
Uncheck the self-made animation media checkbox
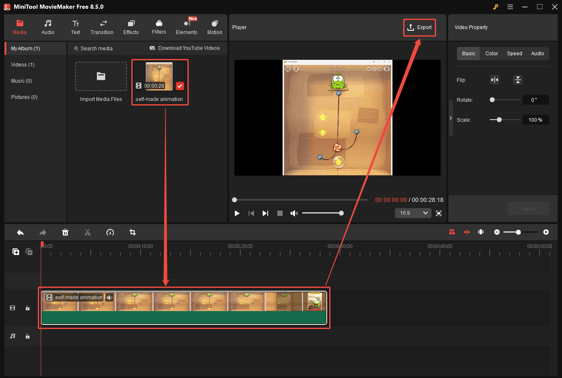pyautogui.click(x=180, y=86)
